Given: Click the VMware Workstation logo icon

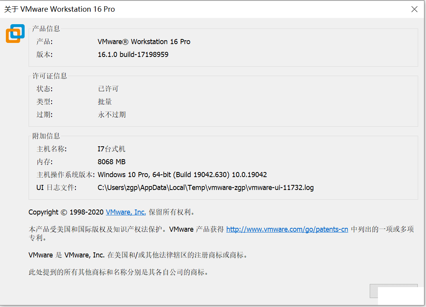Looking at the screenshot, I should 15,34.
